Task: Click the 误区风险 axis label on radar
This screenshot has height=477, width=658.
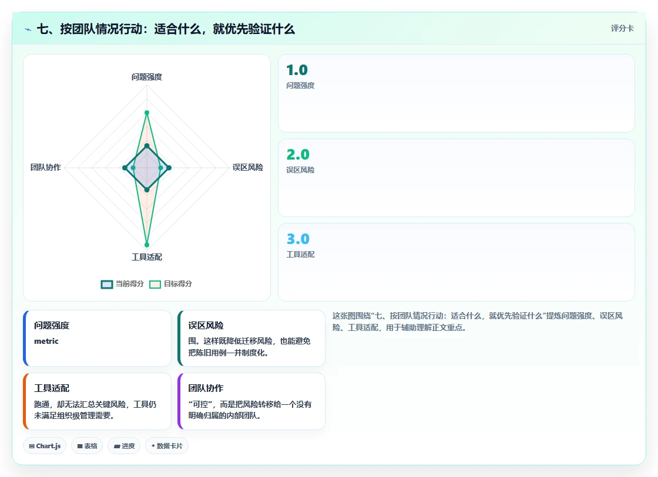Action: tap(247, 167)
